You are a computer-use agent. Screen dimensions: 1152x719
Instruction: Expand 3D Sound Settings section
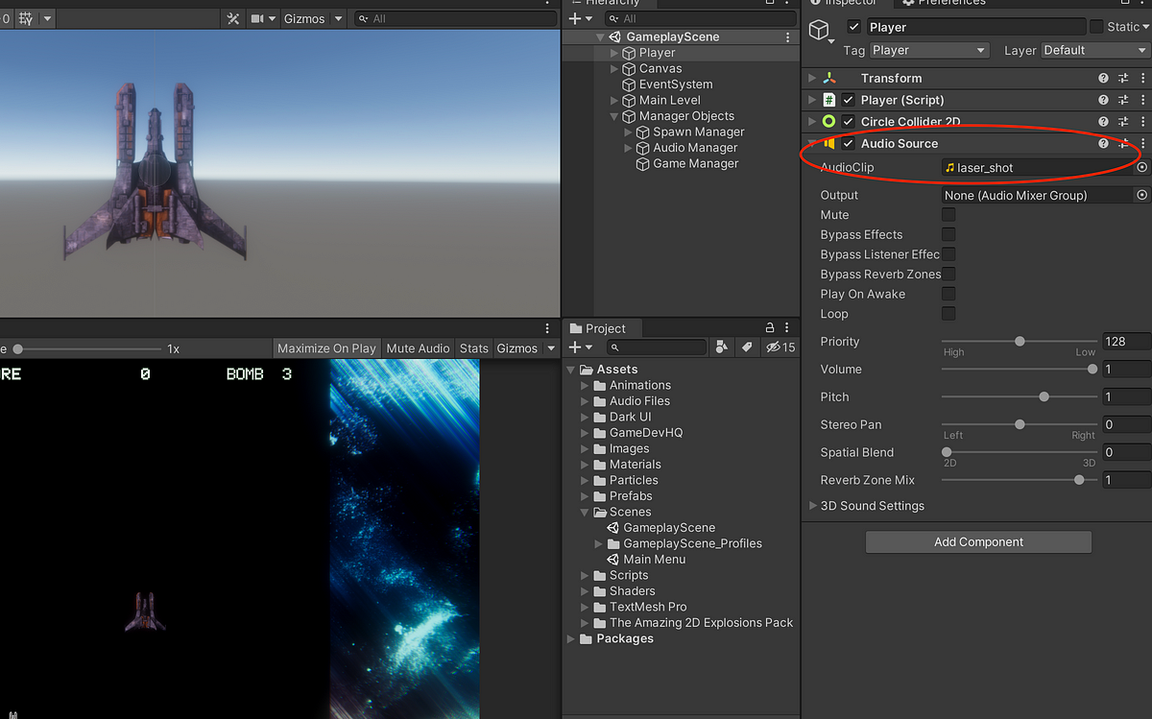(x=813, y=506)
